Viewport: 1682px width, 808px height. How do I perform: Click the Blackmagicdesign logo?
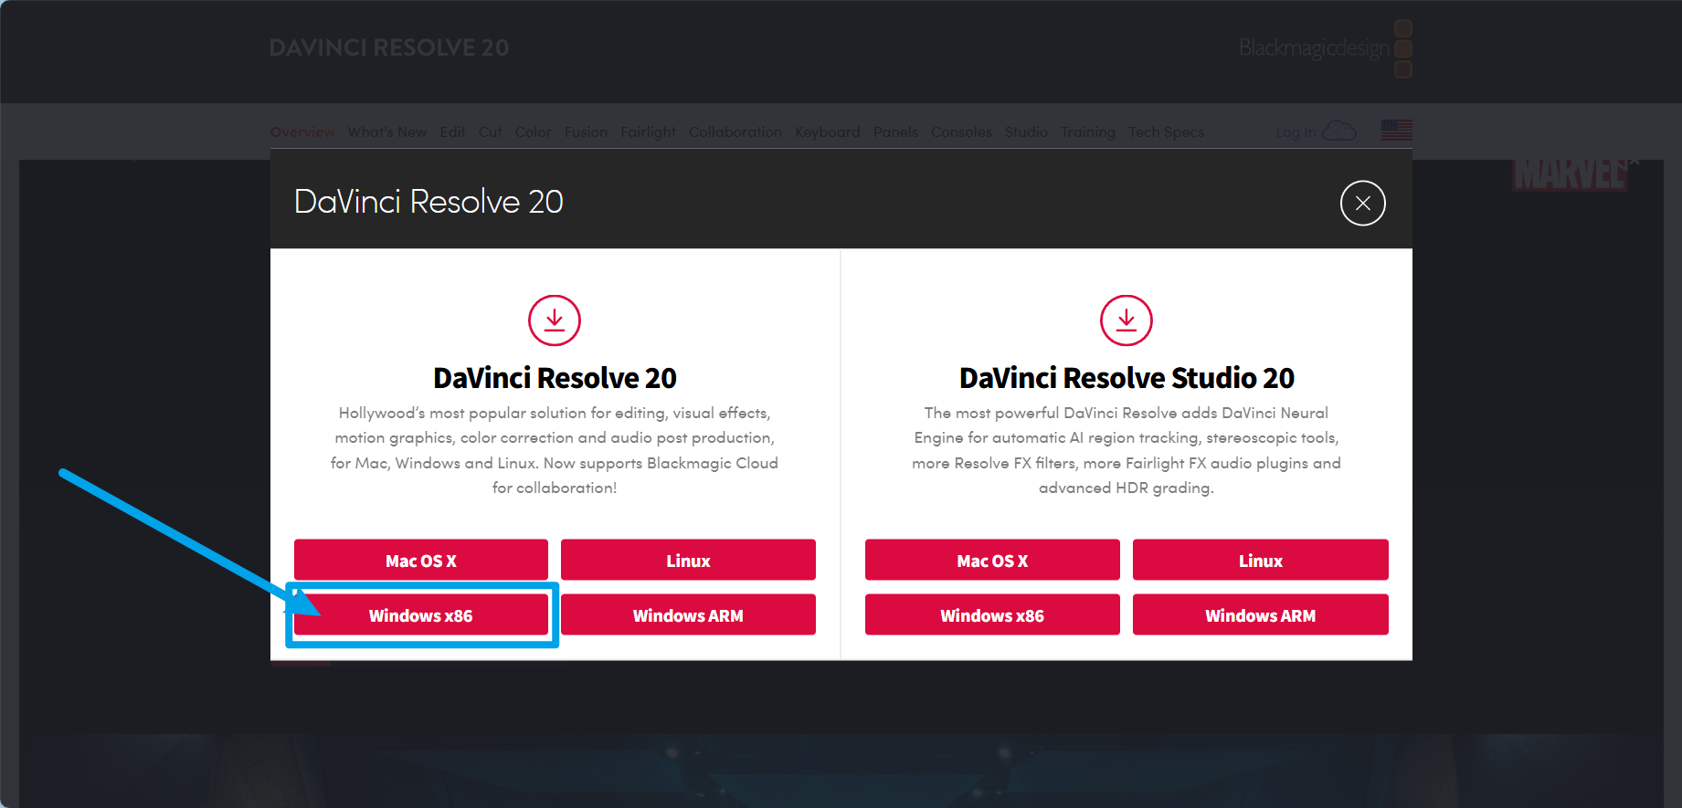pos(1325,48)
